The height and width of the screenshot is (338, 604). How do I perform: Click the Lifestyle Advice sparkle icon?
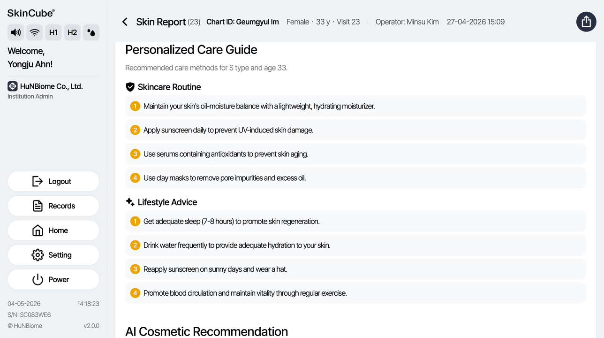(130, 202)
